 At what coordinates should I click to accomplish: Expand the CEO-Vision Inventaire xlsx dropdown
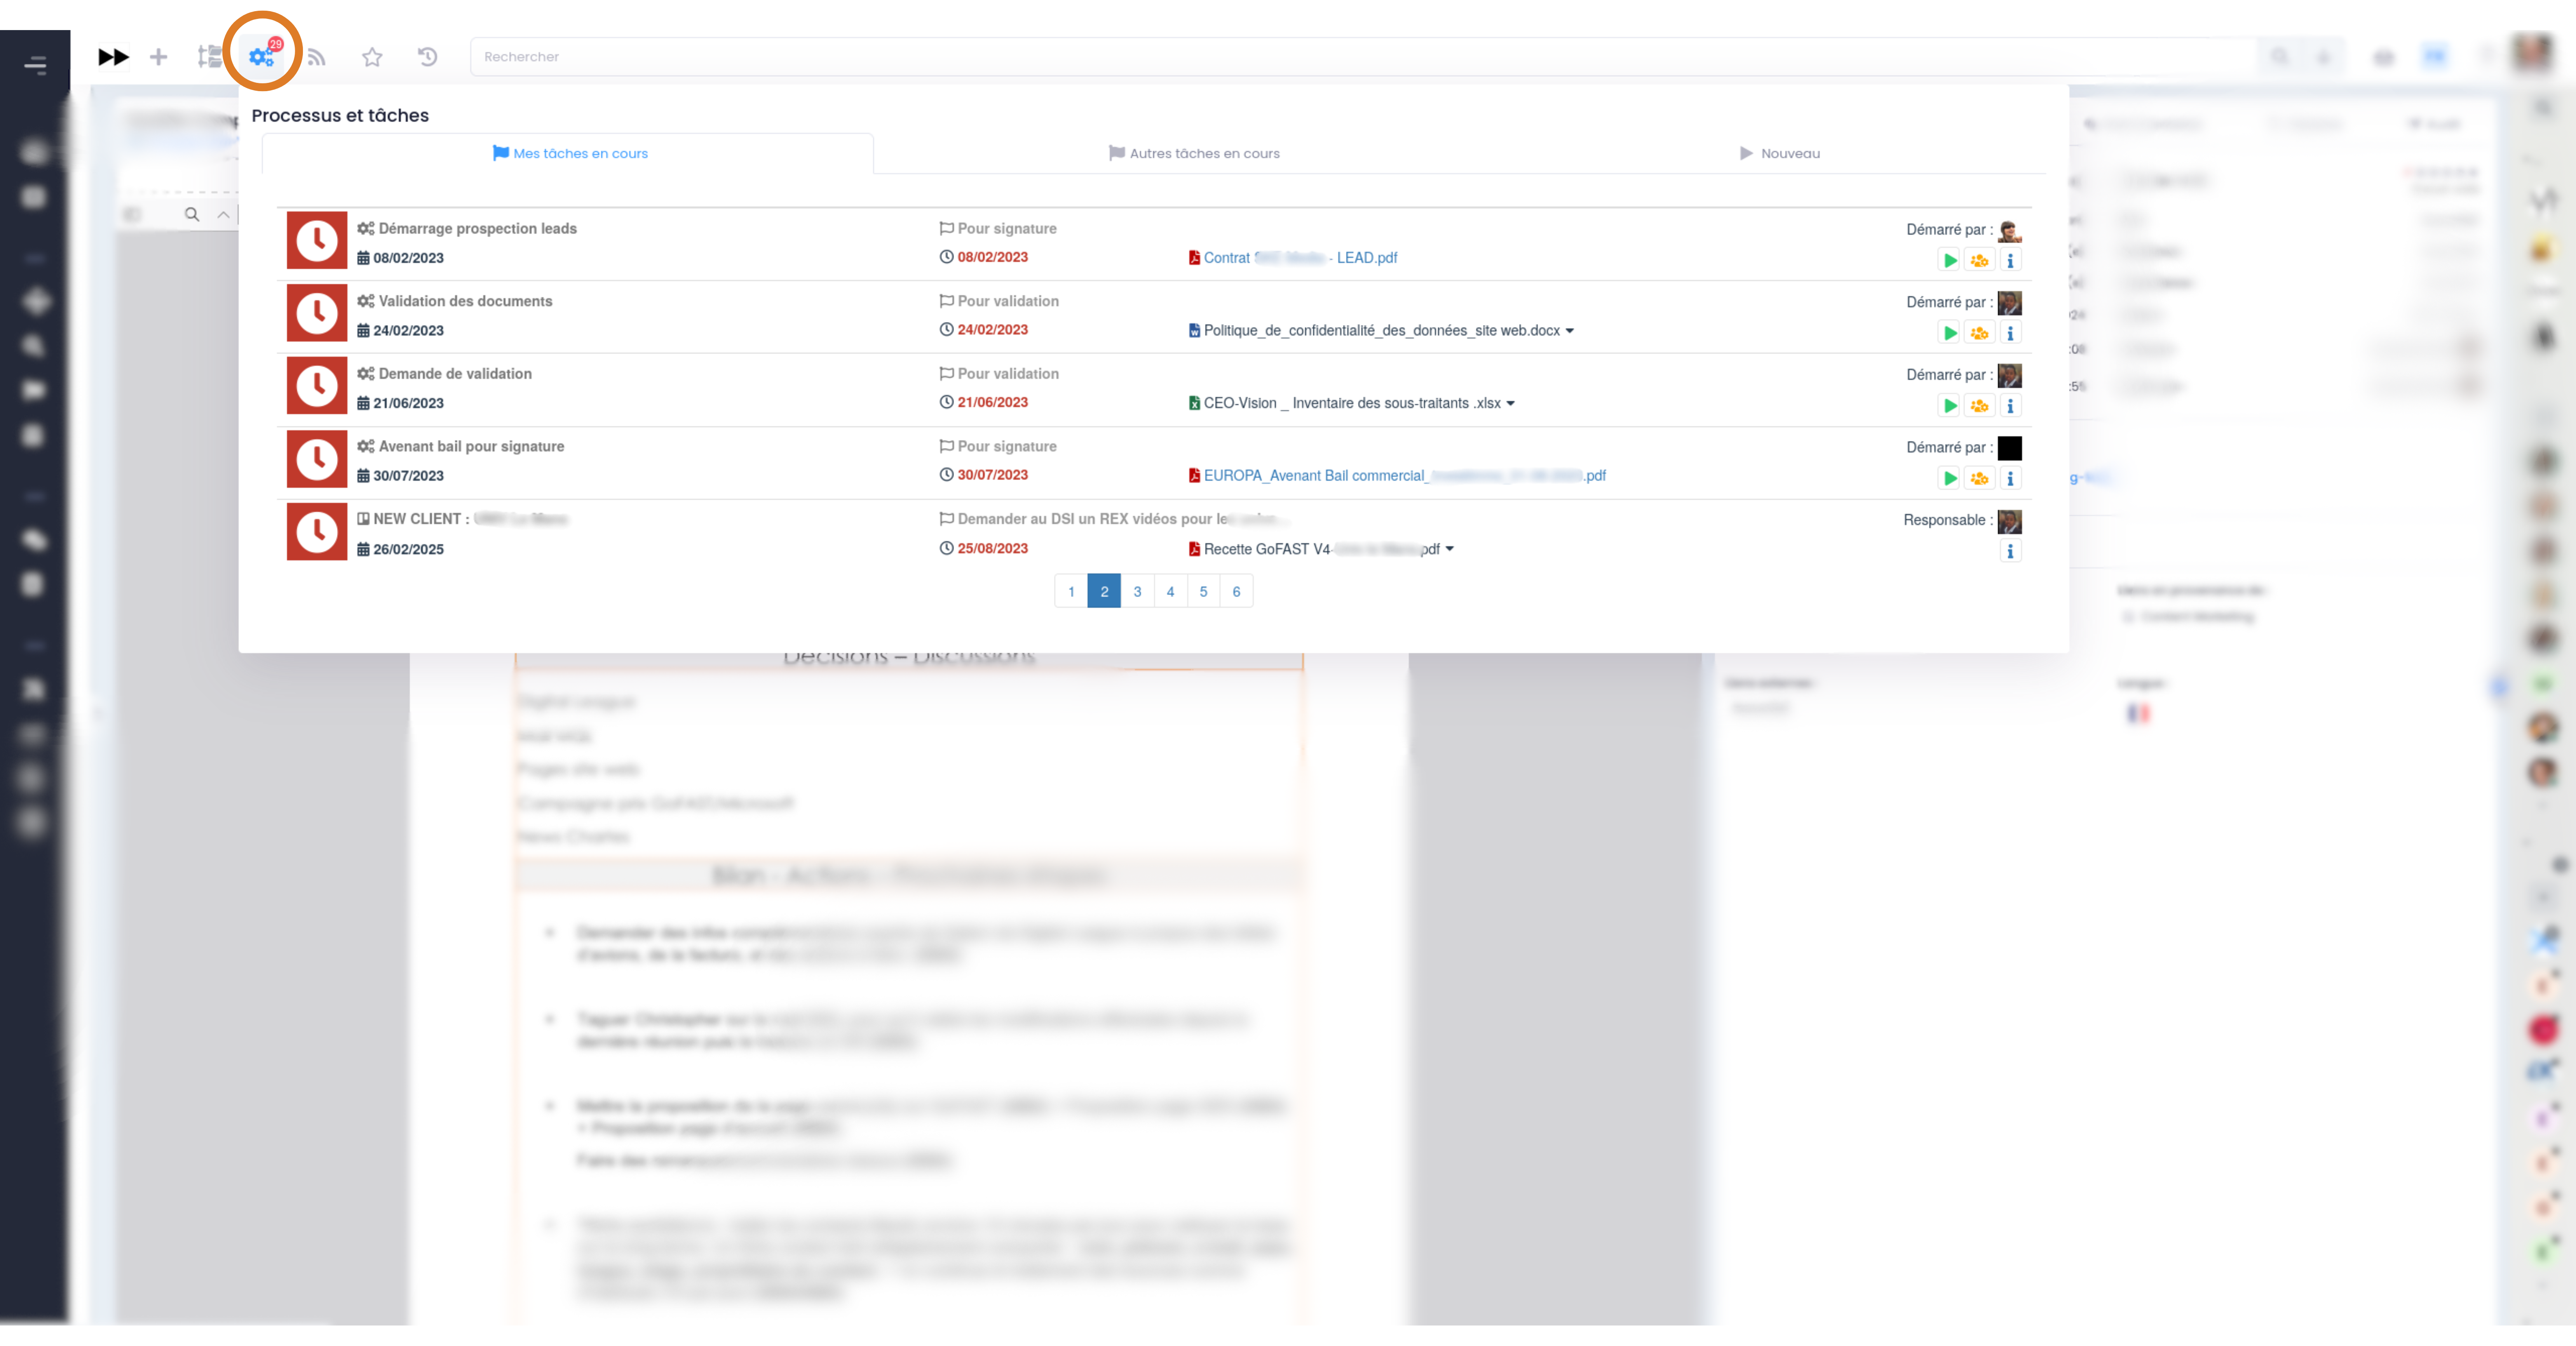pos(1510,403)
